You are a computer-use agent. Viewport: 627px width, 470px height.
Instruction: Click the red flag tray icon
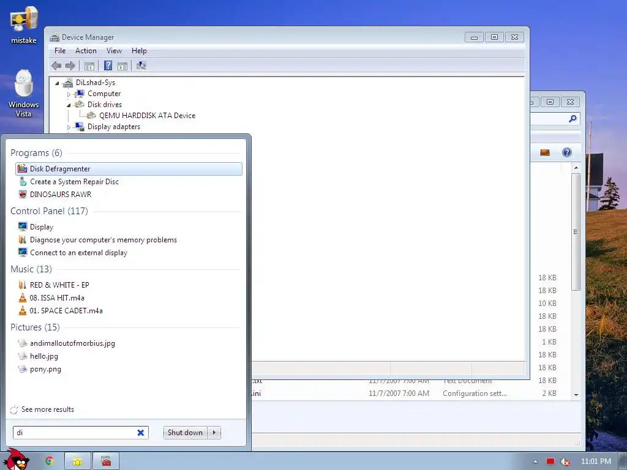[x=550, y=461]
